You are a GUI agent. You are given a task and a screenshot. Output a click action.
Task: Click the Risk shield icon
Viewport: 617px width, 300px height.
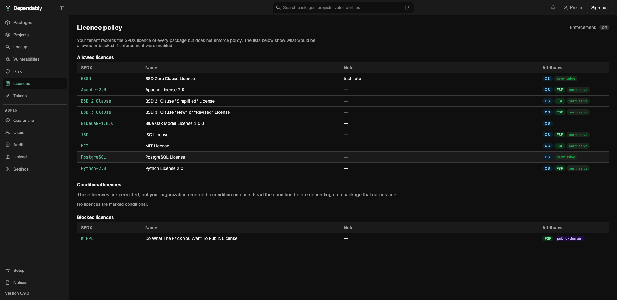8,71
